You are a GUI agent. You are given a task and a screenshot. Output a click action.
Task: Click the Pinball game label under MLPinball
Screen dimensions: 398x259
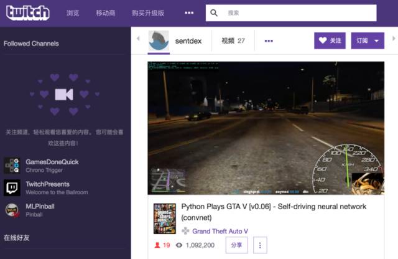[34, 214]
